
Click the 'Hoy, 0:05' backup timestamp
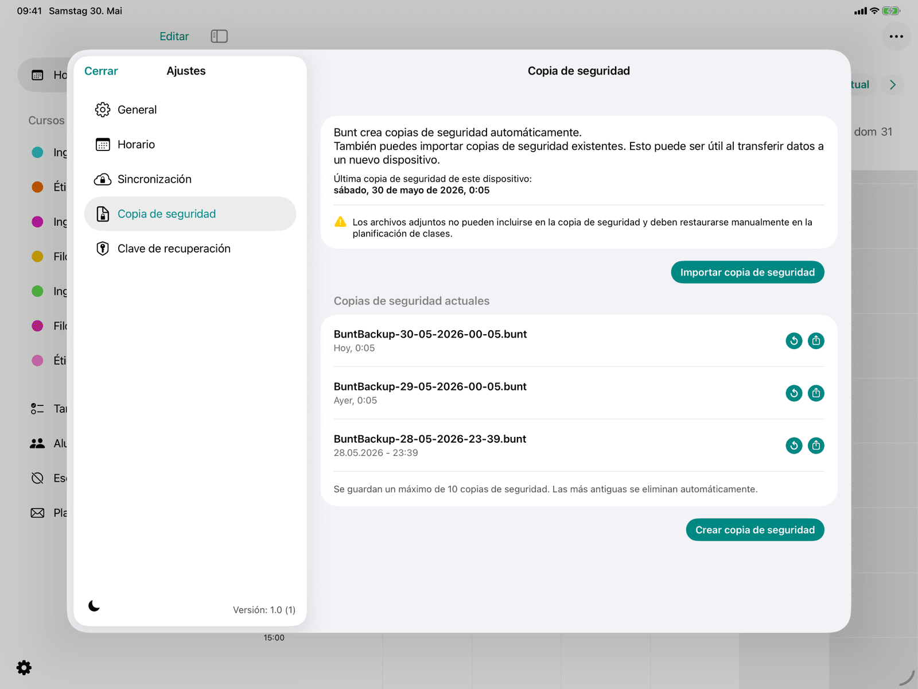tap(354, 349)
